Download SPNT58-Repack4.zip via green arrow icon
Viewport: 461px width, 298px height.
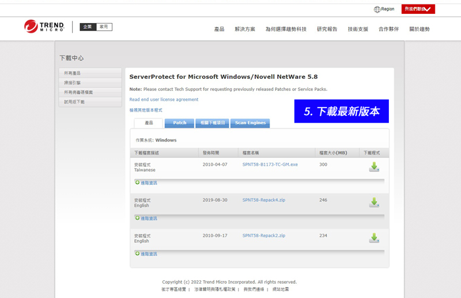(374, 203)
